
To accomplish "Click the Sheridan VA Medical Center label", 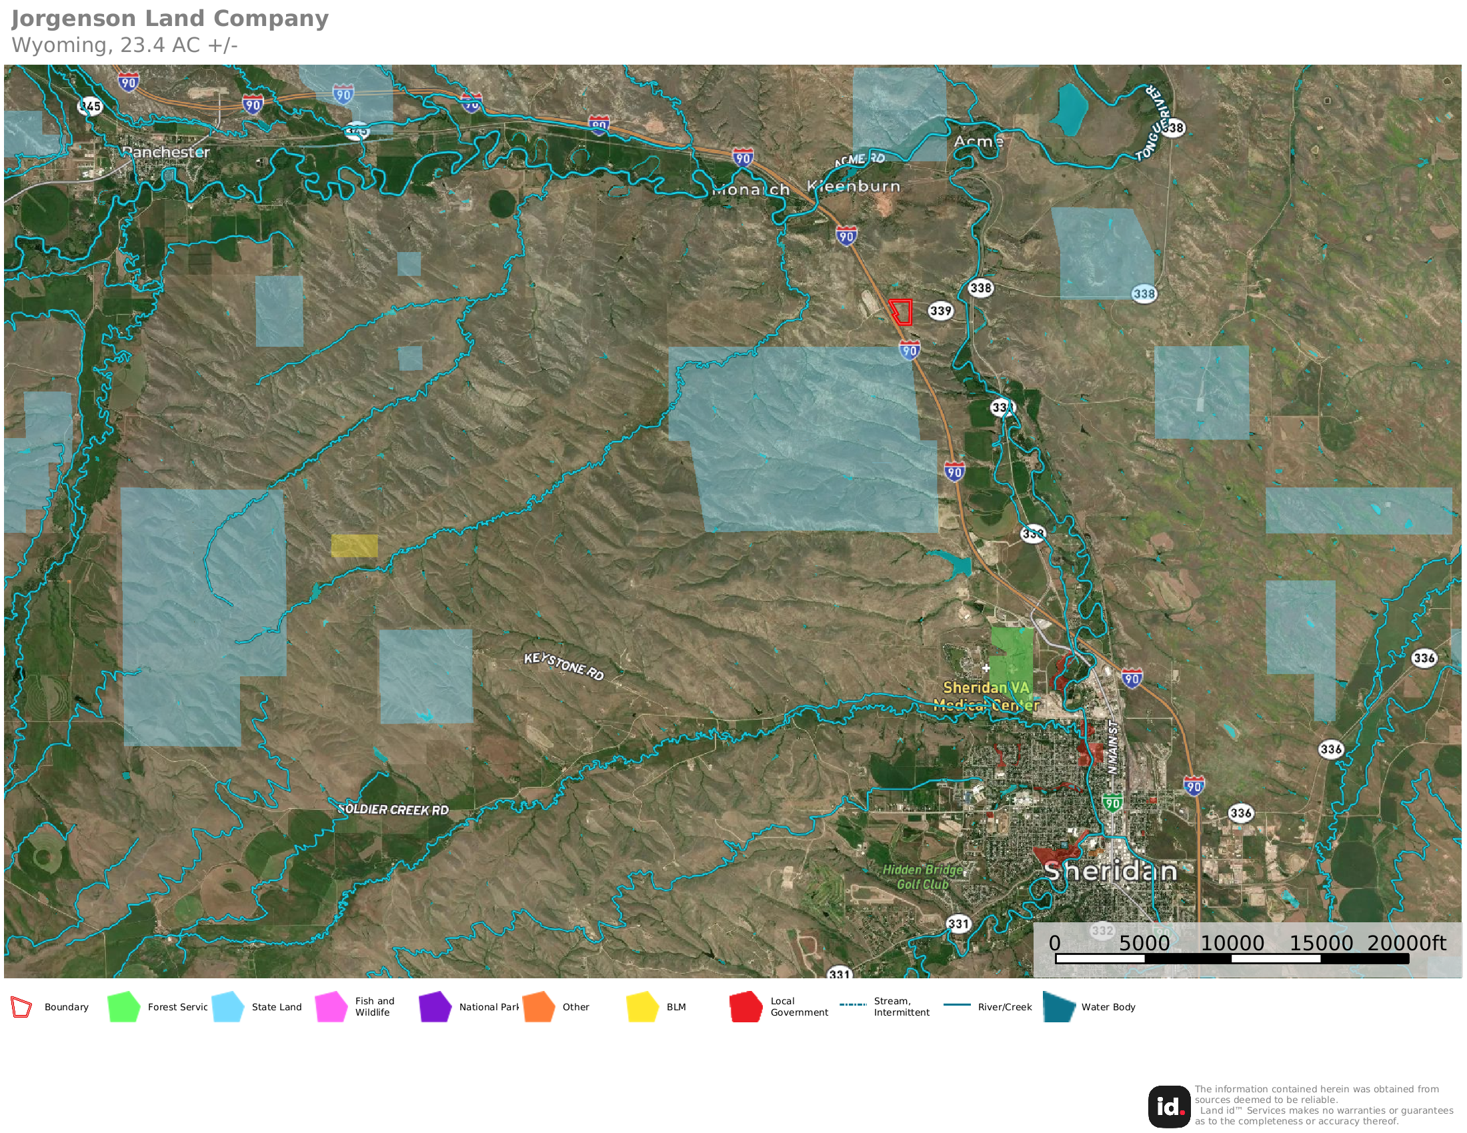I will pos(986,696).
